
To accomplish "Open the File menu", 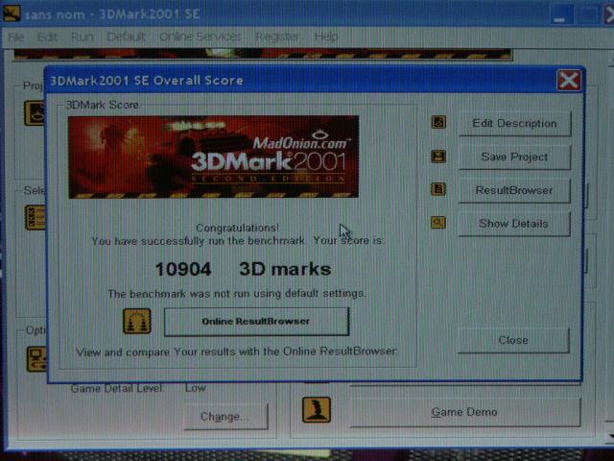I will click(x=15, y=36).
